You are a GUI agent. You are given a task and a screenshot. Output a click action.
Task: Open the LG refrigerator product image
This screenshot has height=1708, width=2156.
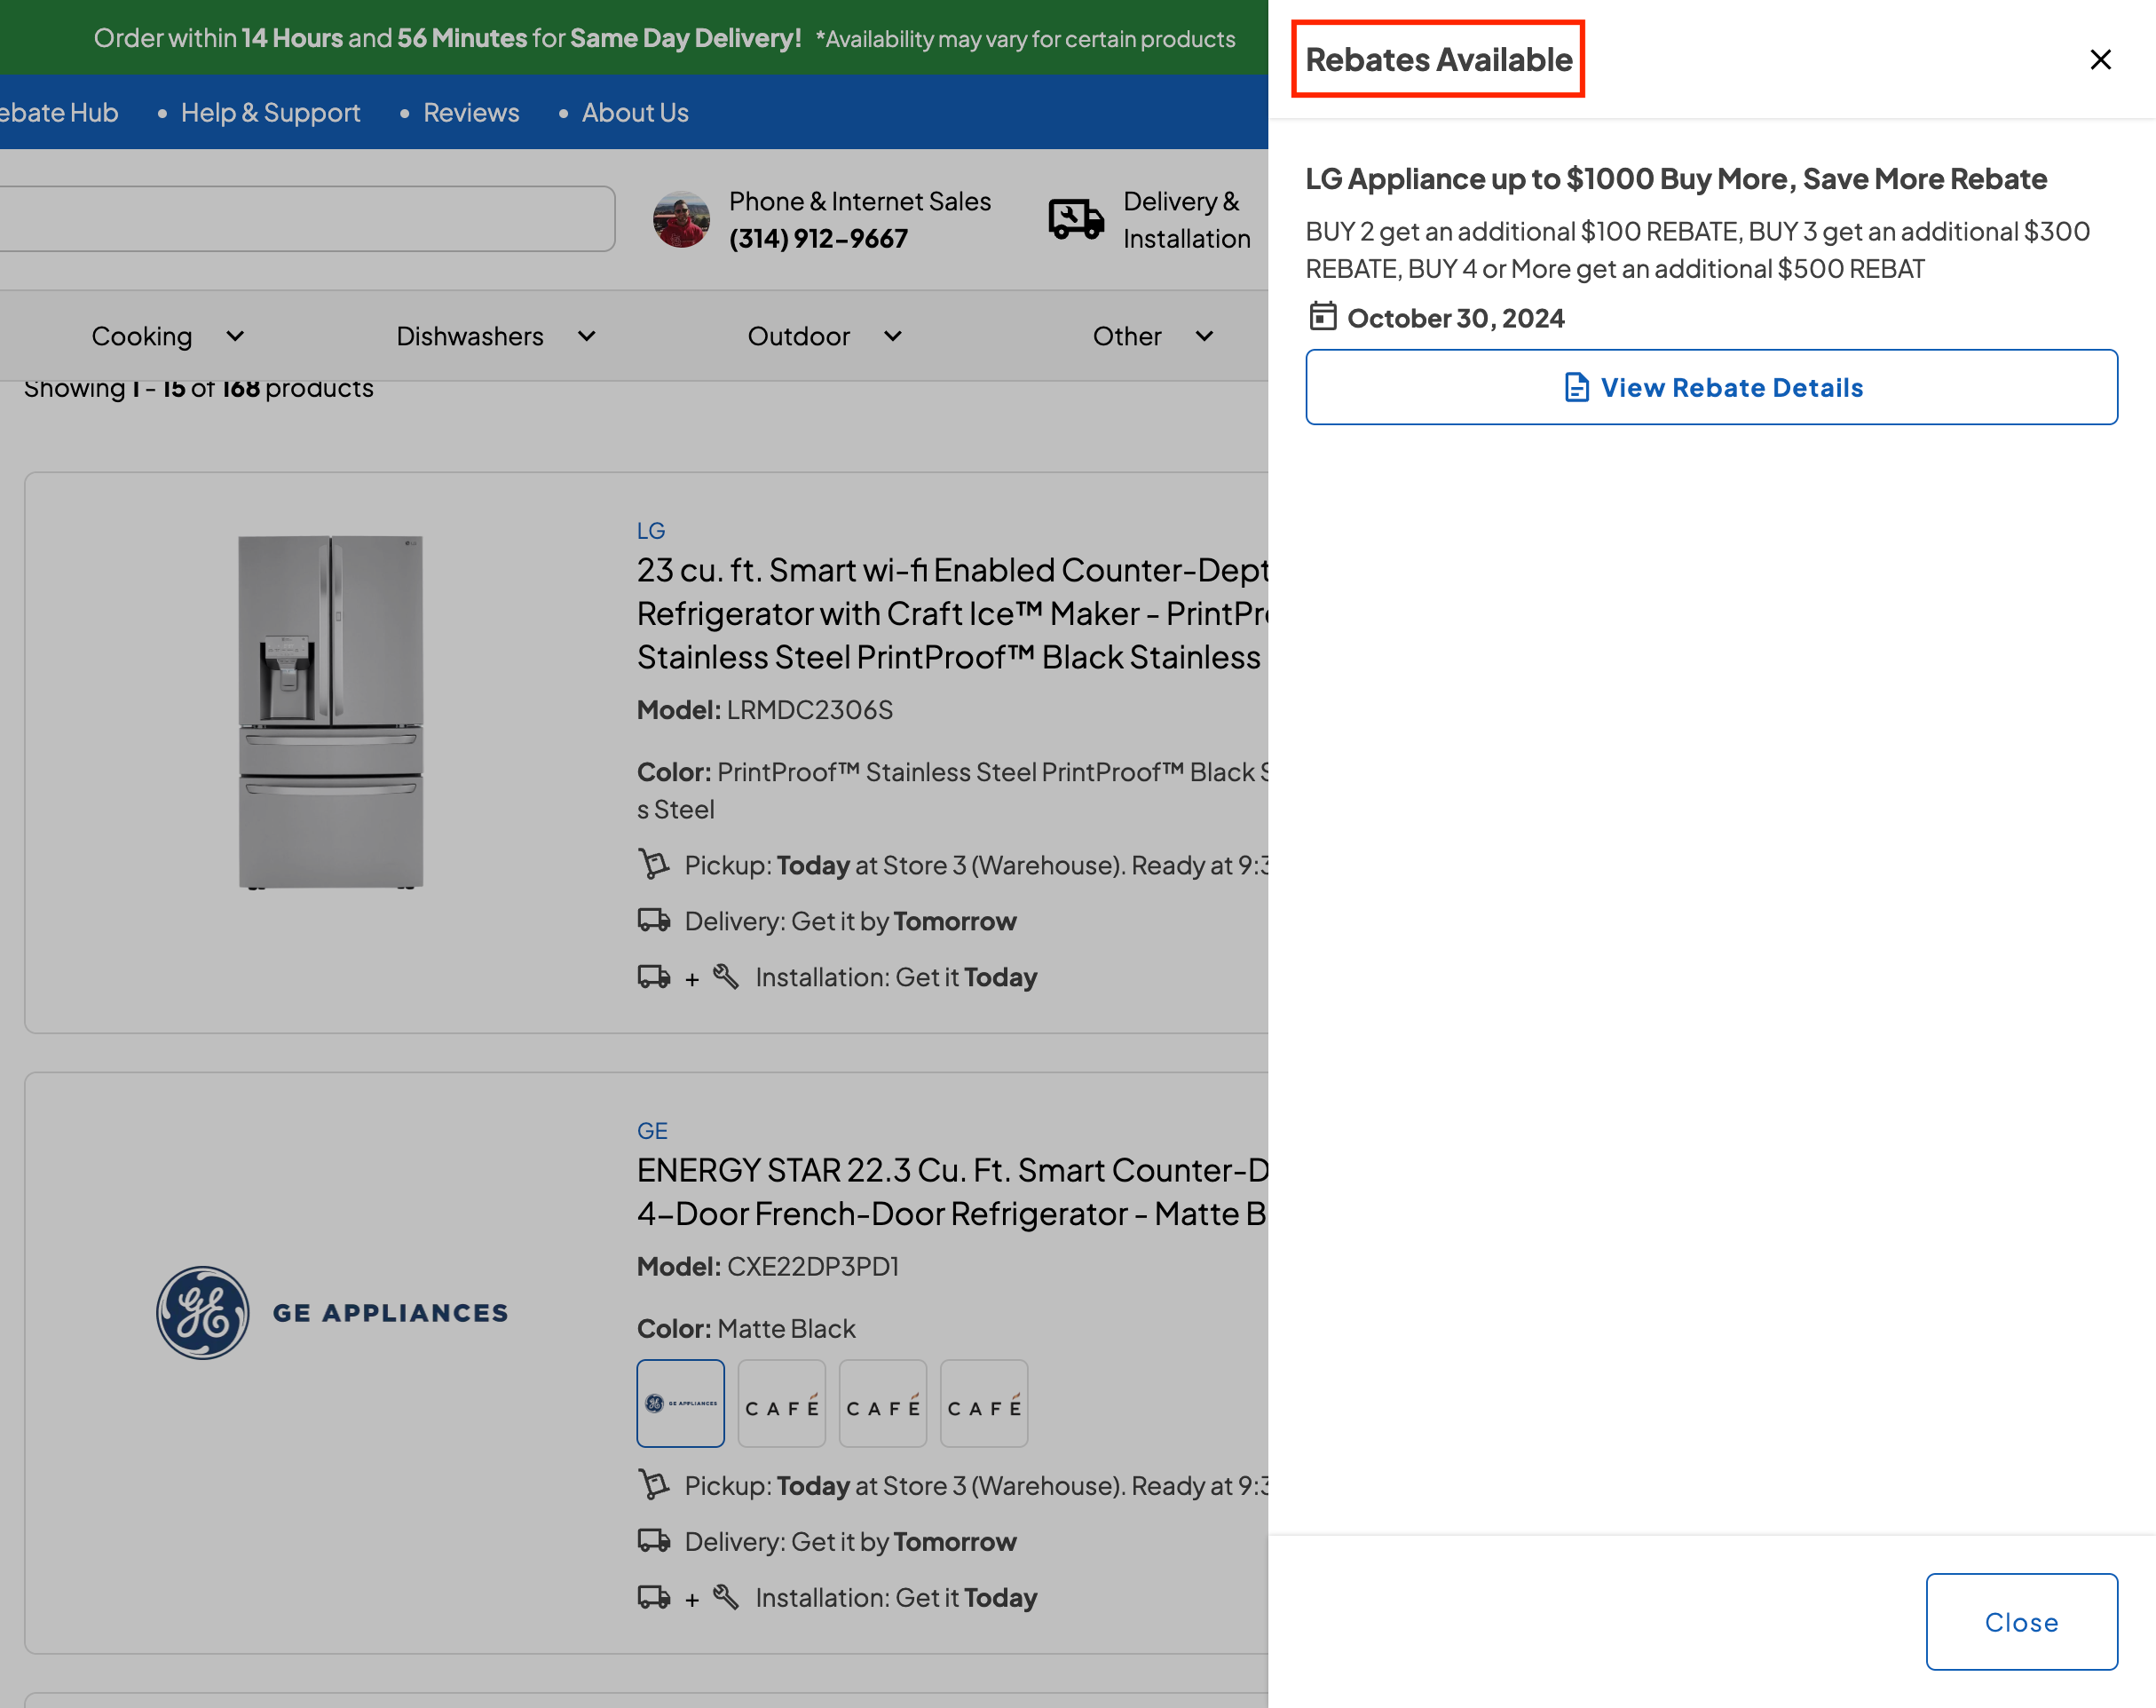(x=330, y=711)
